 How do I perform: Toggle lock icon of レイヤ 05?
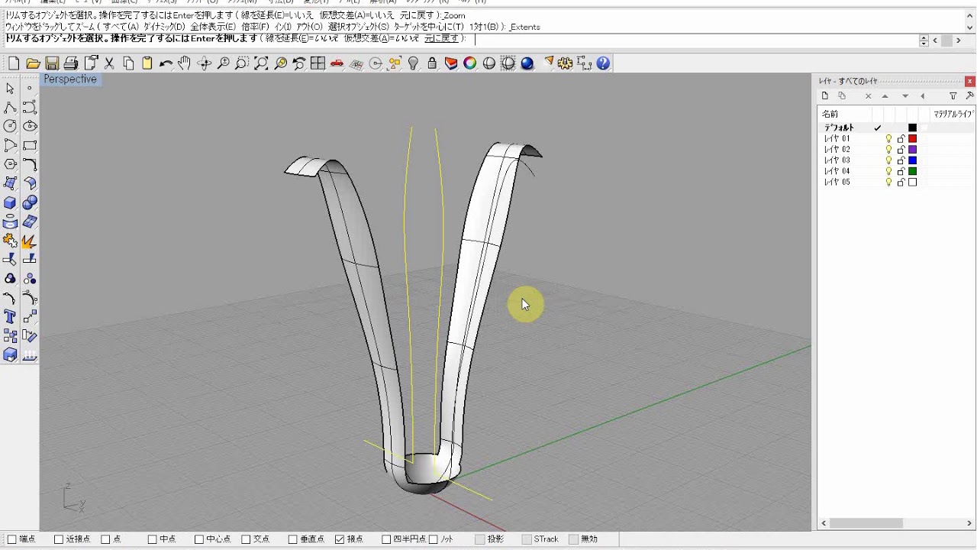coord(901,183)
